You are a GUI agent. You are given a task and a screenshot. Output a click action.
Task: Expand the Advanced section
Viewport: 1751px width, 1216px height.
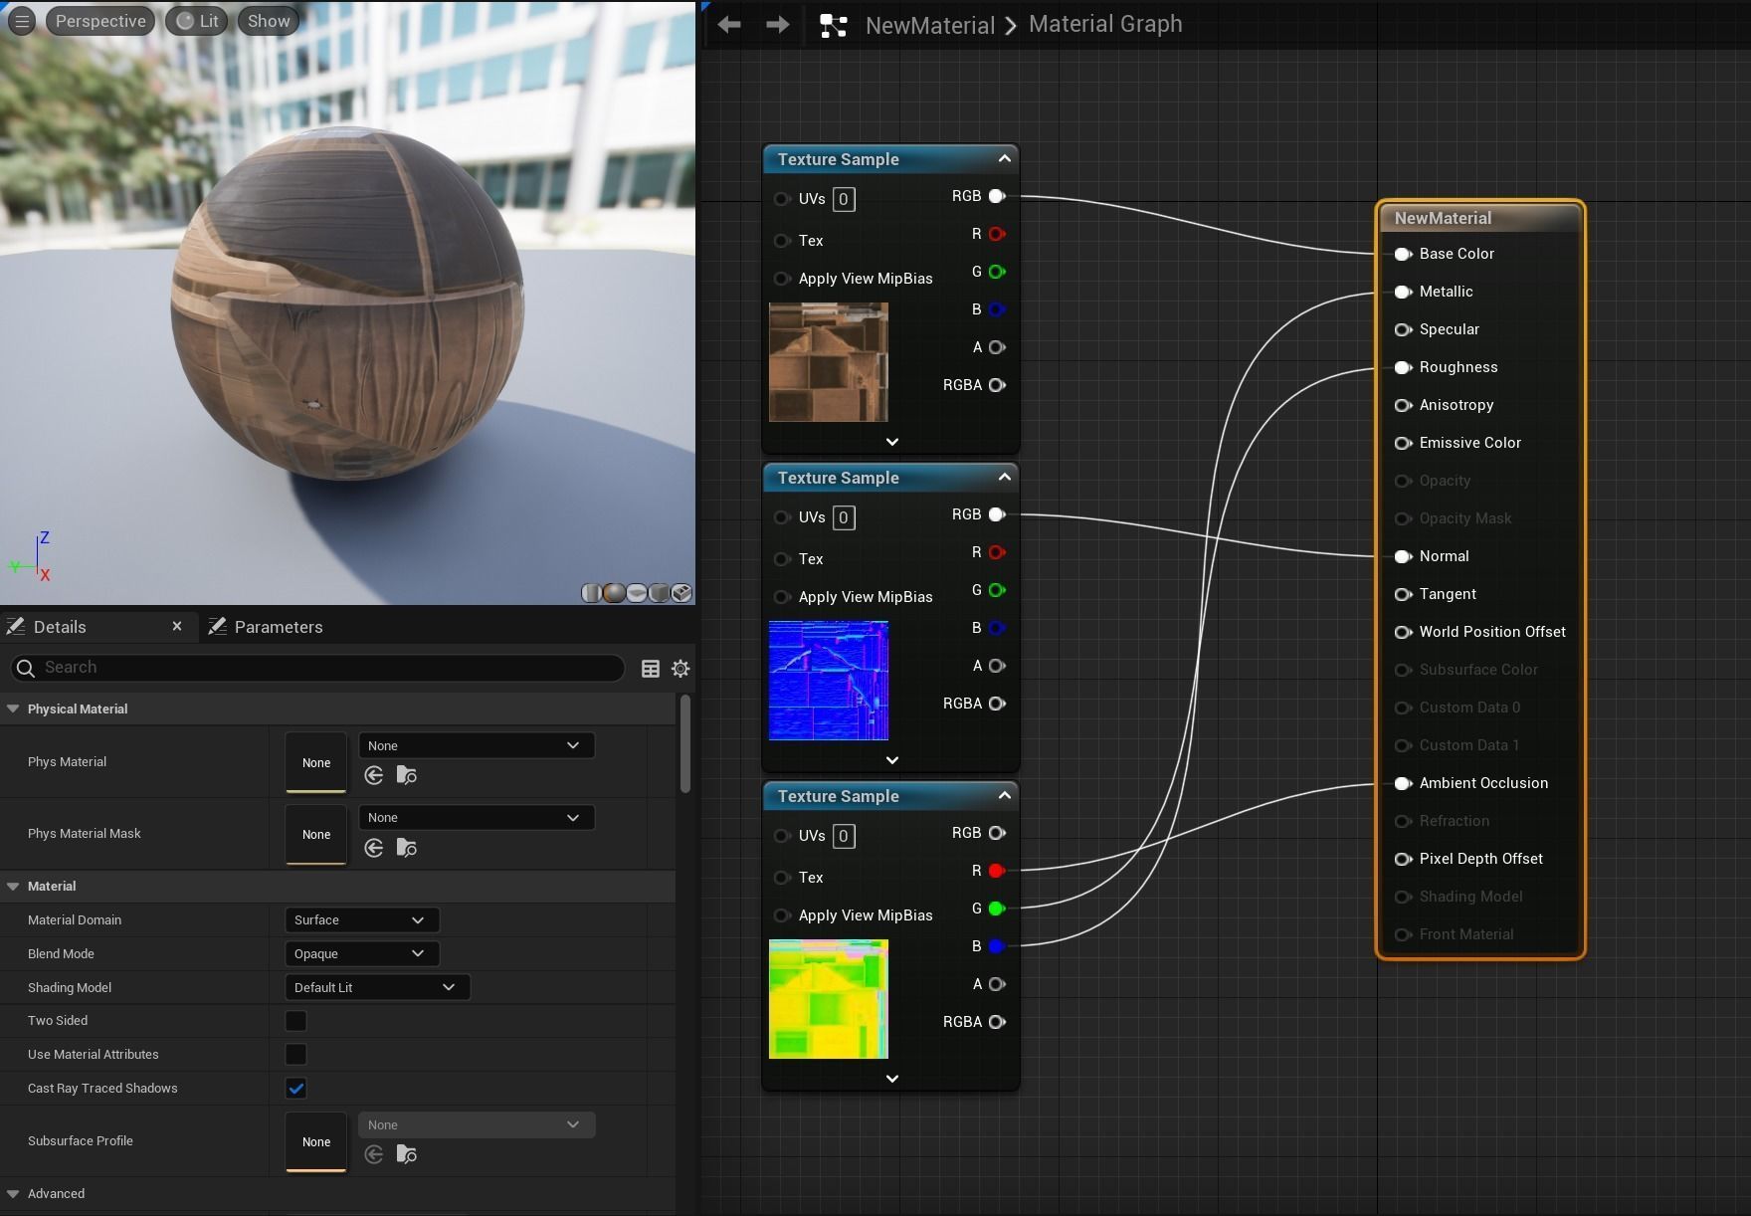pyautogui.click(x=13, y=1194)
